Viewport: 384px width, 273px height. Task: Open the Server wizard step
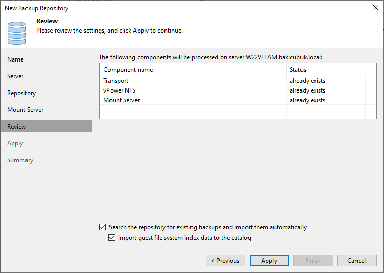[x=15, y=76]
